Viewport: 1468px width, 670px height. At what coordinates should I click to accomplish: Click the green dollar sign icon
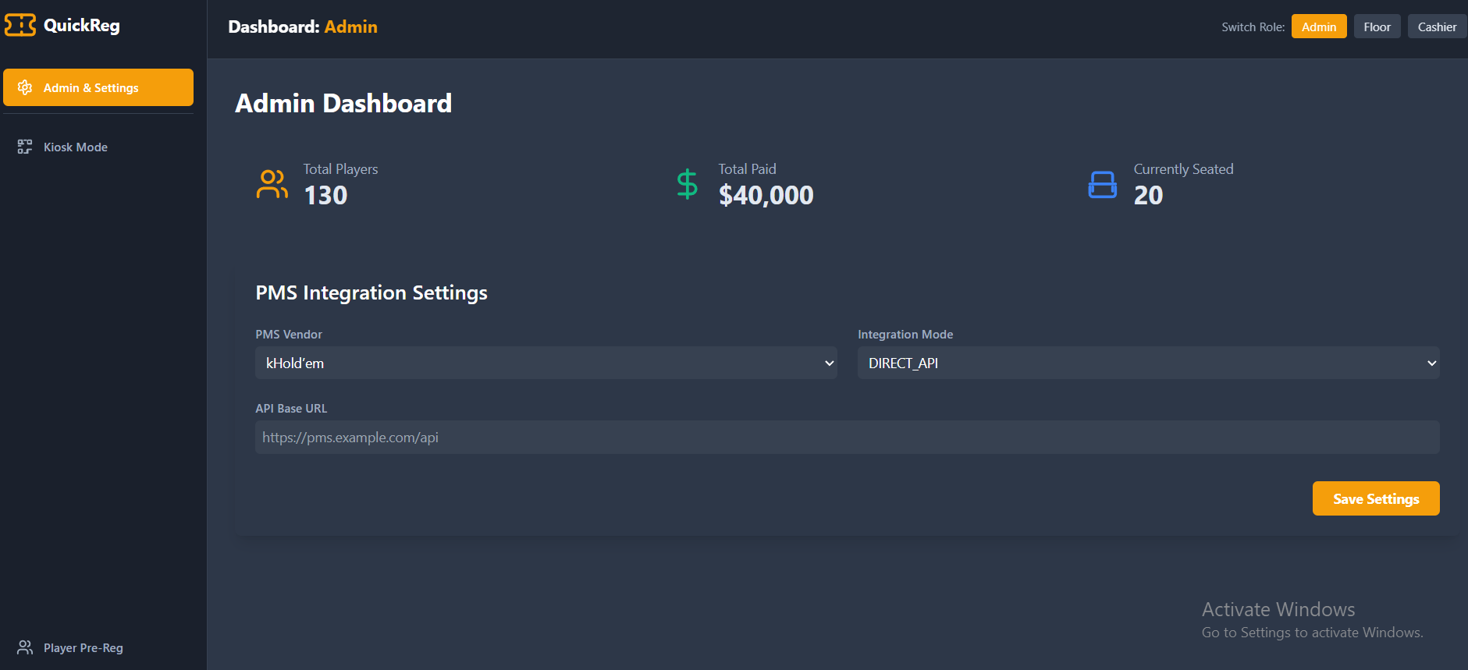[687, 184]
